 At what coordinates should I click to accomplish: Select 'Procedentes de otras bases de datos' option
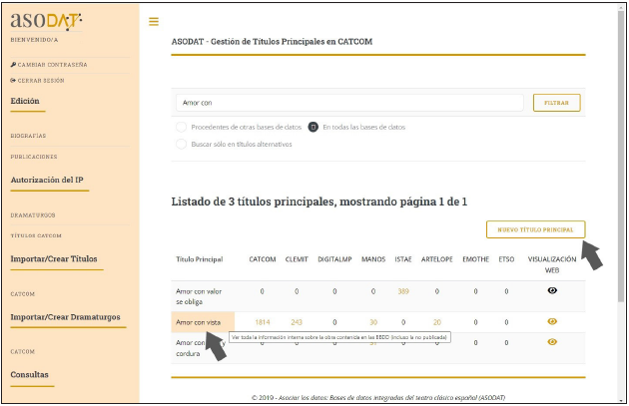coord(181,127)
